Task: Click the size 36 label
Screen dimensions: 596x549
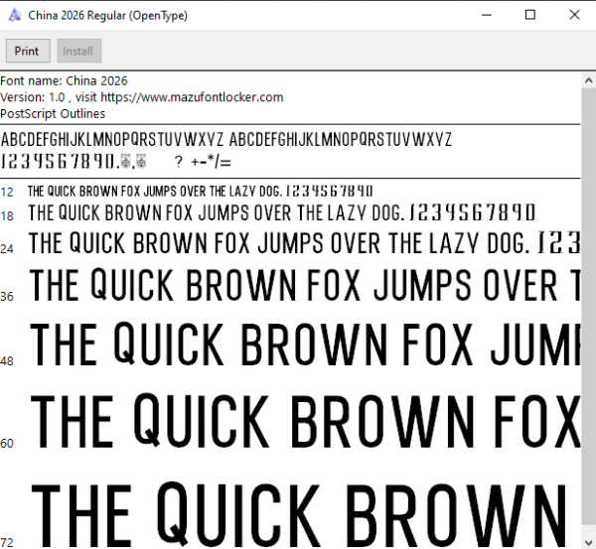Action: click(x=7, y=297)
